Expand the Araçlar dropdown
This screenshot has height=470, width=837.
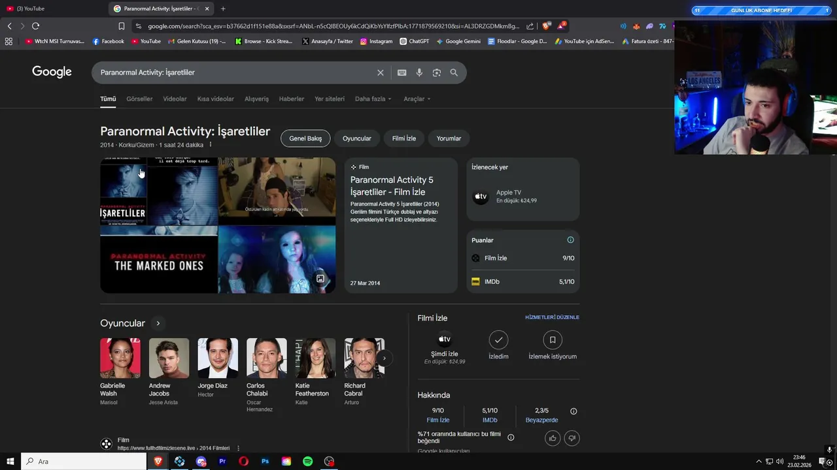coord(417,99)
